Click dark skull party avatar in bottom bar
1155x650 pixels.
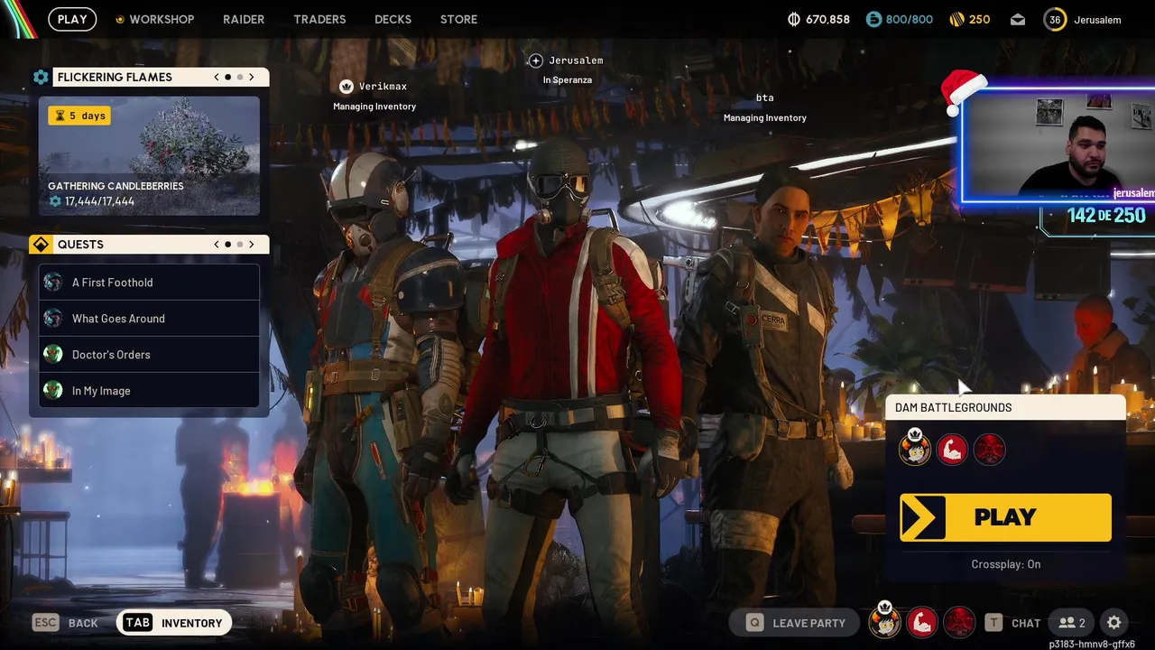point(958,623)
